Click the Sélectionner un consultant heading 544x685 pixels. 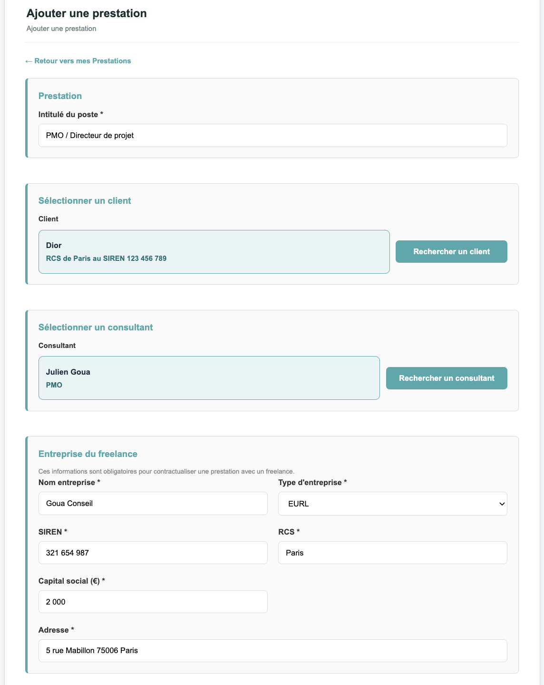(96, 328)
